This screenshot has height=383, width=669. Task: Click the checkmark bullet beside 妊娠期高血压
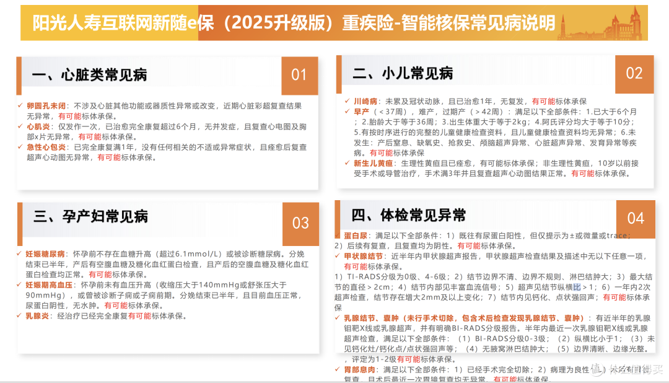[x=19, y=285]
